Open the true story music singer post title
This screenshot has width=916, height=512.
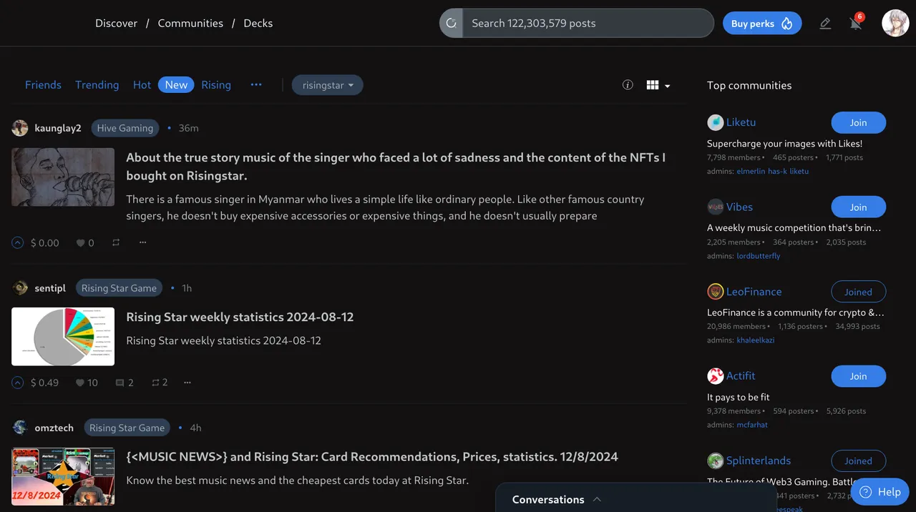(396, 166)
